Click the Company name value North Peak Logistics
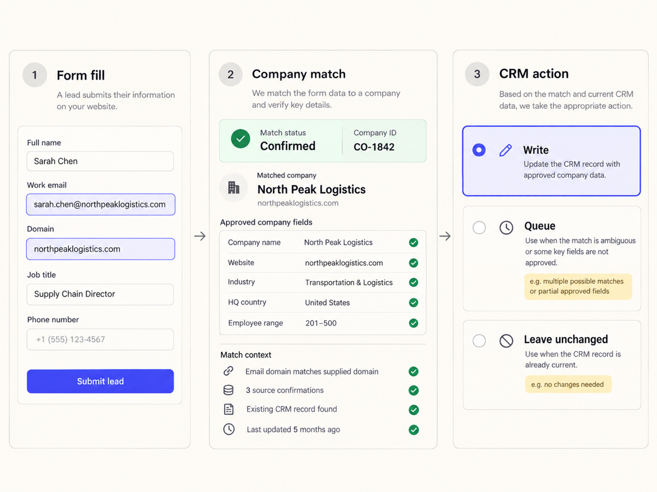The width and height of the screenshot is (657, 492). tap(338, 242)
